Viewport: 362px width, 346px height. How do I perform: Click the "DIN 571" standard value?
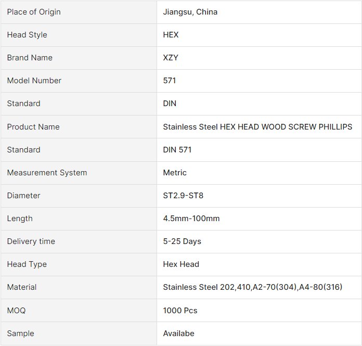pyautogui.click(x=177, y=150)
